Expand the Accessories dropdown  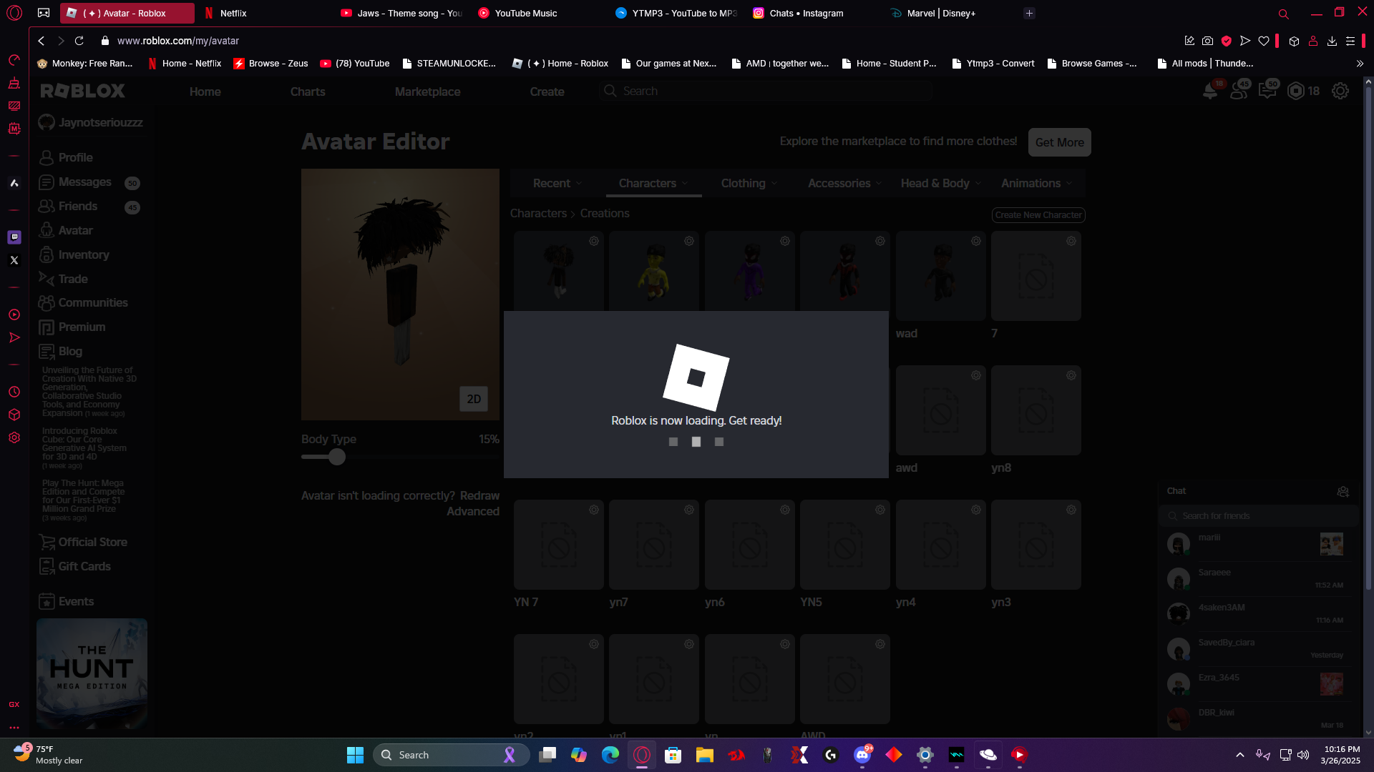pyautogui.click(x=844, y=184)
